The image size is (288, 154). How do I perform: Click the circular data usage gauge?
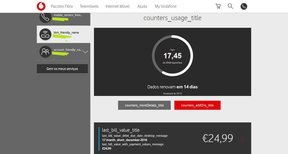172,56
